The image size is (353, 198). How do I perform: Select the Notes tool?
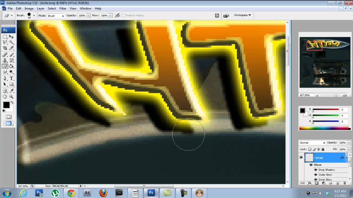(5, 91)
